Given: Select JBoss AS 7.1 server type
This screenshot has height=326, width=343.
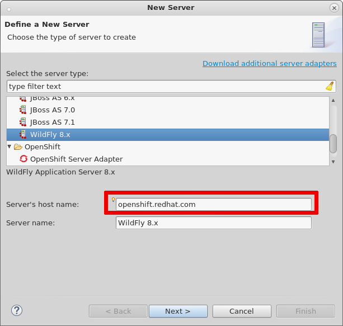Looking at the screenshot, I should click(168, 122).
